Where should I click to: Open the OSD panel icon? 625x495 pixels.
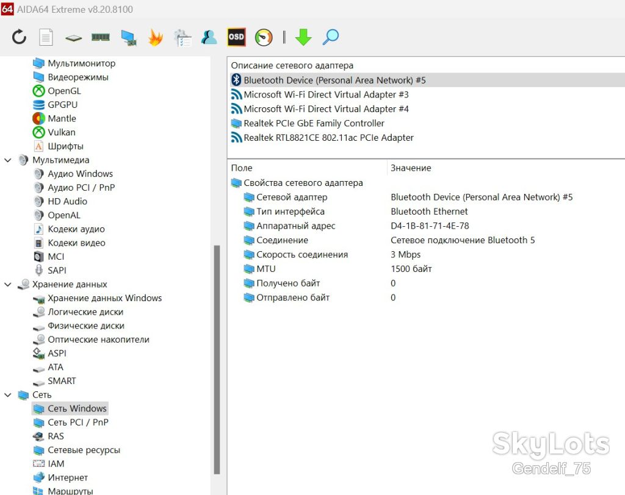[236, 37]
